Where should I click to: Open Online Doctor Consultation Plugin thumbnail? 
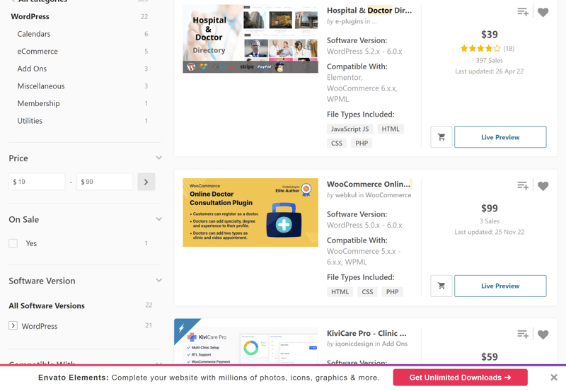[250, 212]
